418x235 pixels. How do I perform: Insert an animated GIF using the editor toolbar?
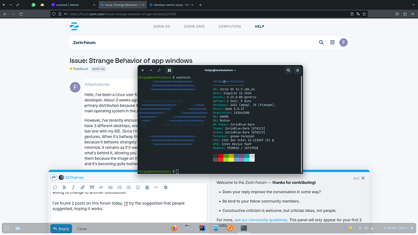156,187
